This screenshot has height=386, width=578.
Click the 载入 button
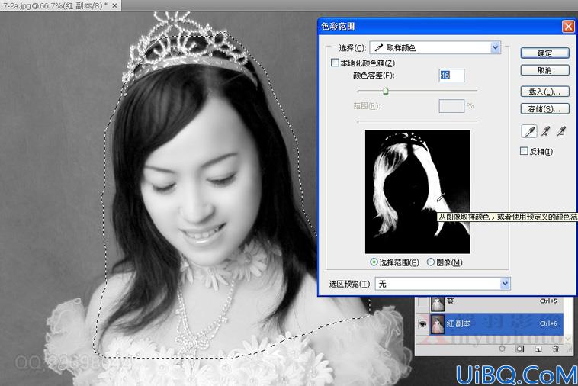click(544, 92)
